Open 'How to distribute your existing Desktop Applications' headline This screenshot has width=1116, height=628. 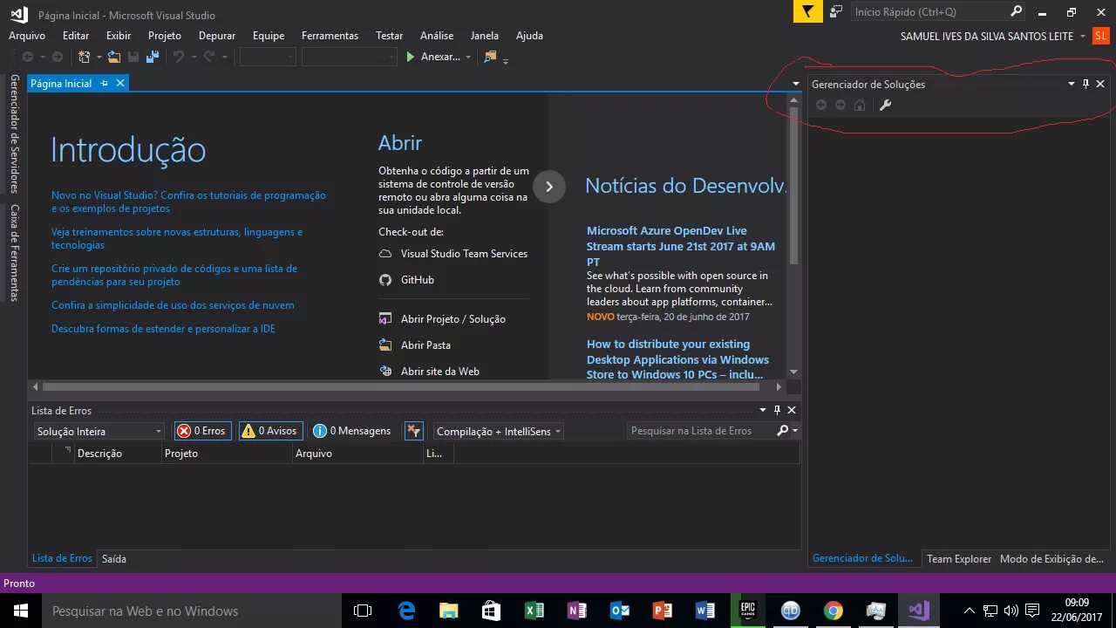677,359
